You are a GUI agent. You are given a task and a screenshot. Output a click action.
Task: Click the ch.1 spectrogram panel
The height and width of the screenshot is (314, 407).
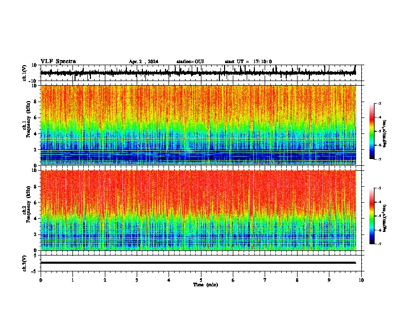[198, 125]
